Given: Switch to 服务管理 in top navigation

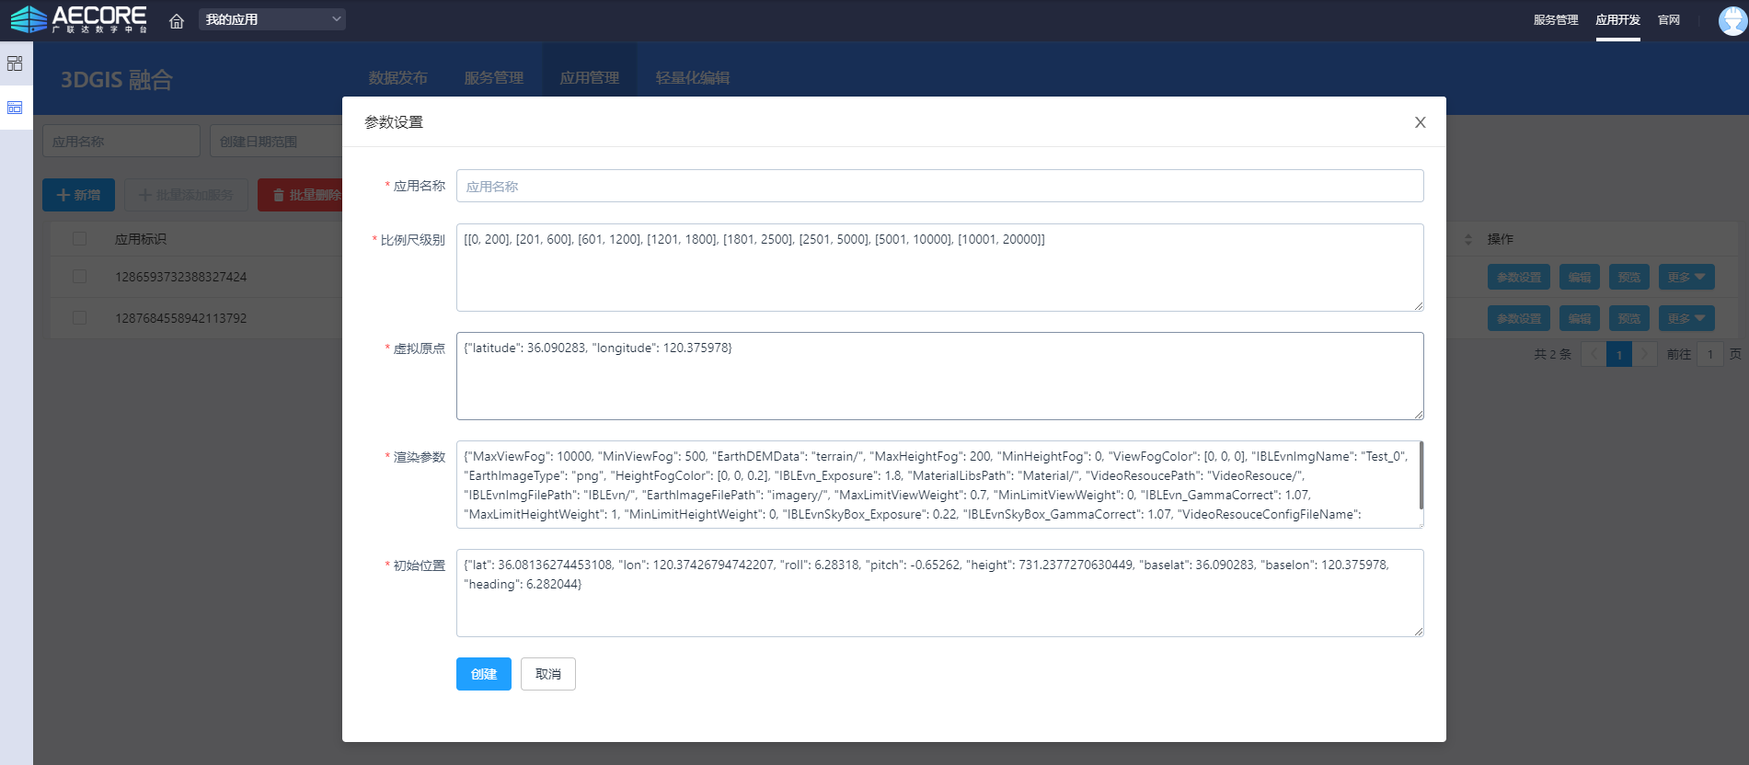Looking at the screenshot, I should pyautogui.click(x=1555, y=20).
